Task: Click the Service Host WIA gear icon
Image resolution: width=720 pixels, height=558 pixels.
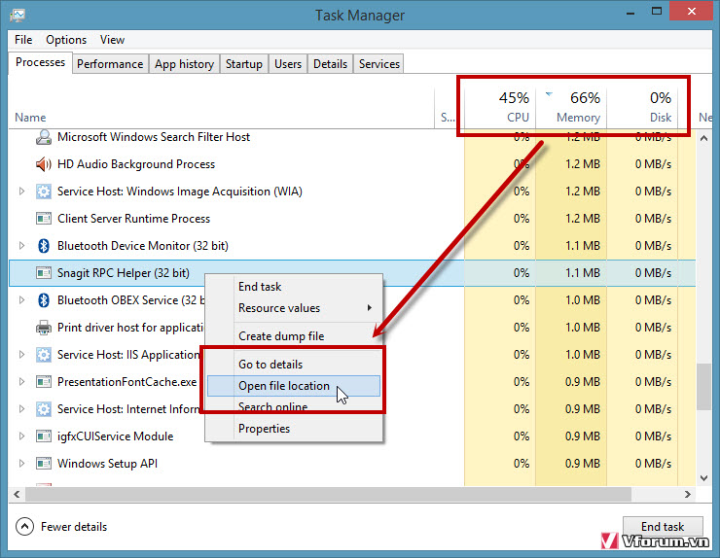Action: 43,192
